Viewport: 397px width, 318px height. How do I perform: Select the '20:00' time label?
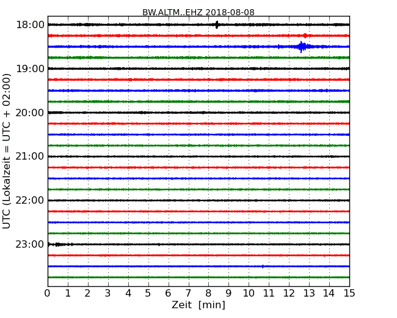click(x=30, y=113)
